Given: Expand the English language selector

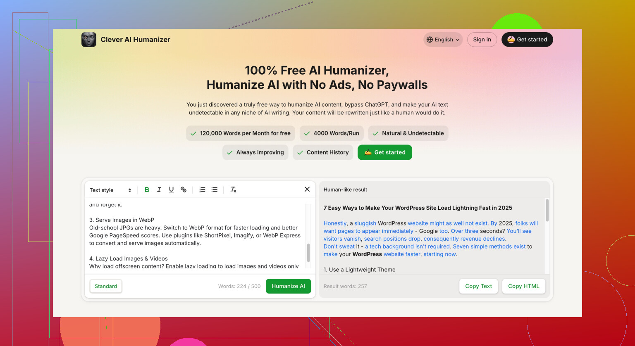Looking at the screenshot, I should [443, 40].
